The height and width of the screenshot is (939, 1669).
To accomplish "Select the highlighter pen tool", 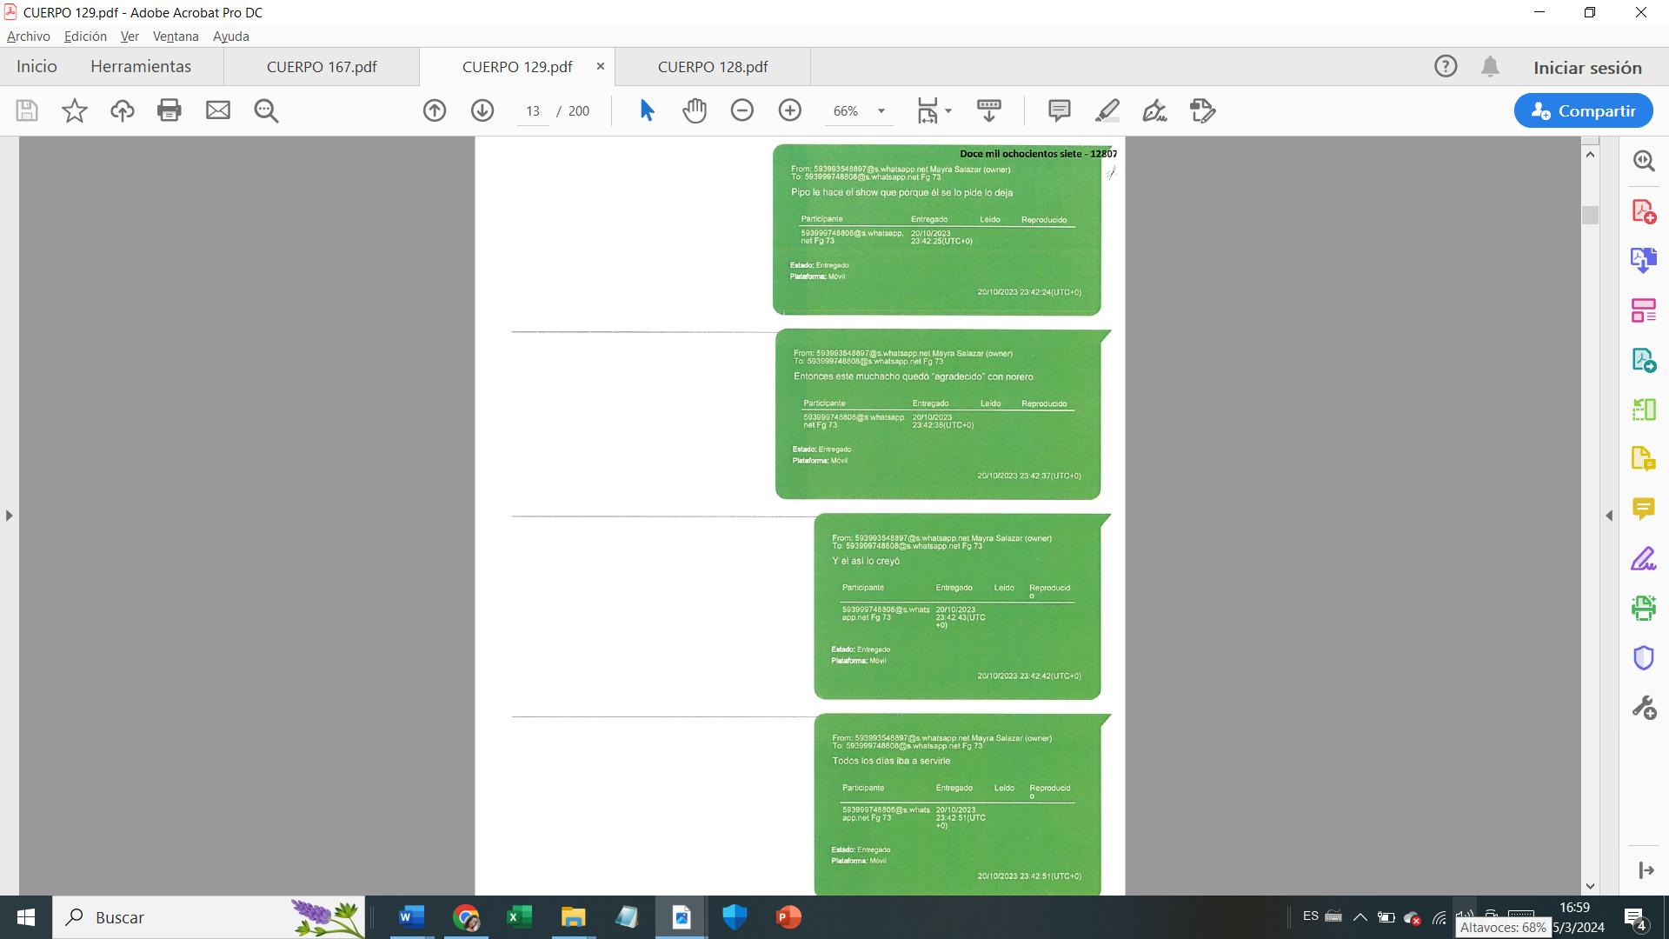I will click(1107, 110).
